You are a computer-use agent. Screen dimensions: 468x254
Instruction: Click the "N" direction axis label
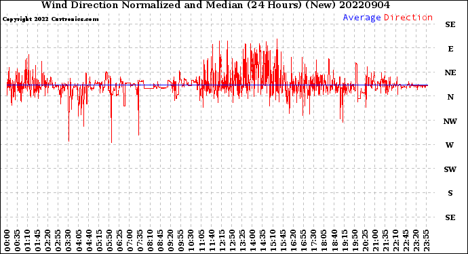click(450, 97)
